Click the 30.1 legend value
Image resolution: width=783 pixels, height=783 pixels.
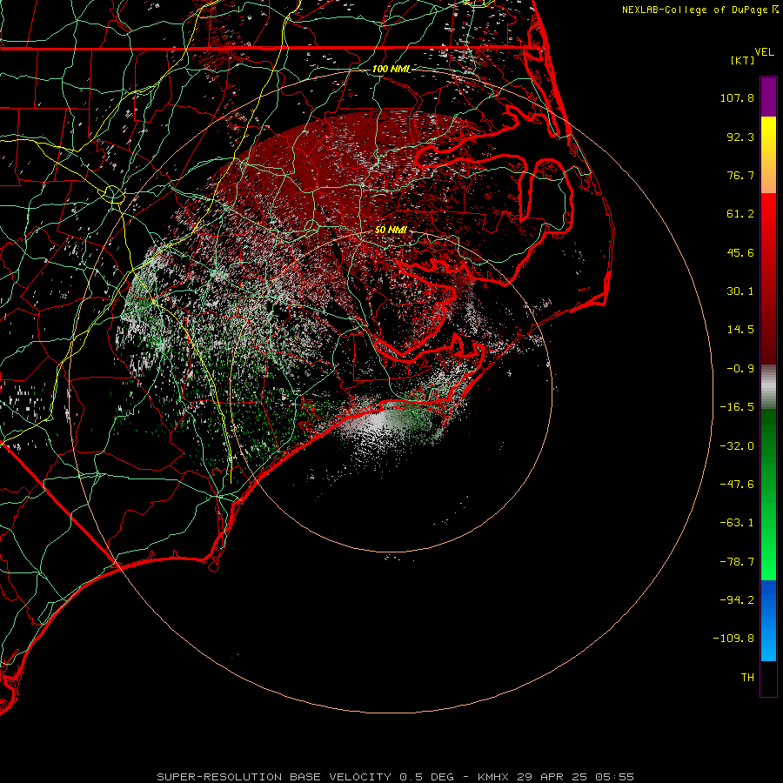pyautogui.click(x=740, y=291)
